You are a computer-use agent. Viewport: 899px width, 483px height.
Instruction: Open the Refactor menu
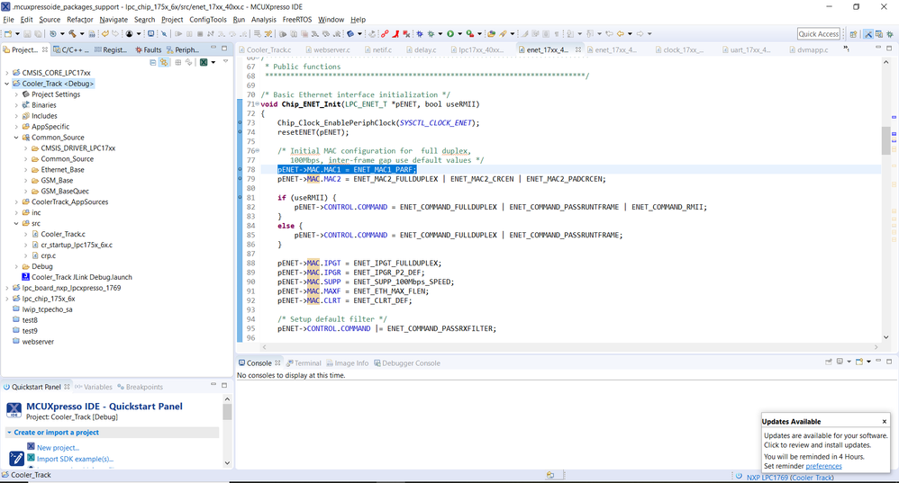(x=79, y=20)
